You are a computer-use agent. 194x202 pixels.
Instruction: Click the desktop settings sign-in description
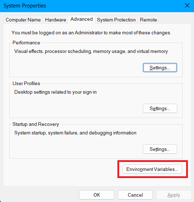click(55, 92)
